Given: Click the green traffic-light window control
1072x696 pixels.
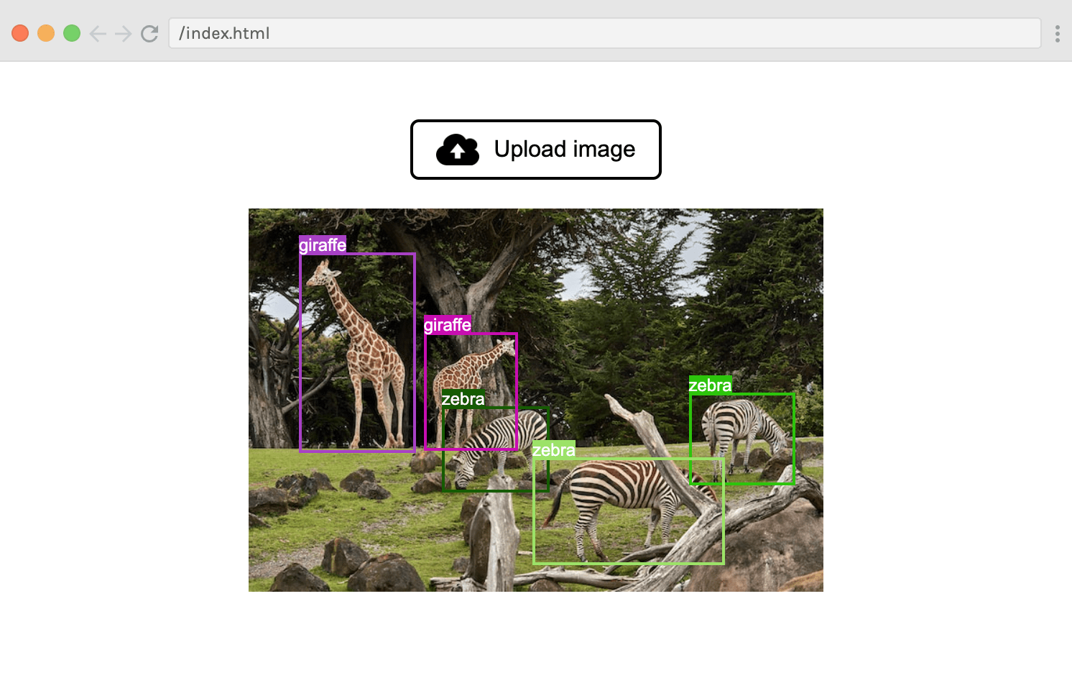Looking at the screenshot, I should (x=72, y=32).
